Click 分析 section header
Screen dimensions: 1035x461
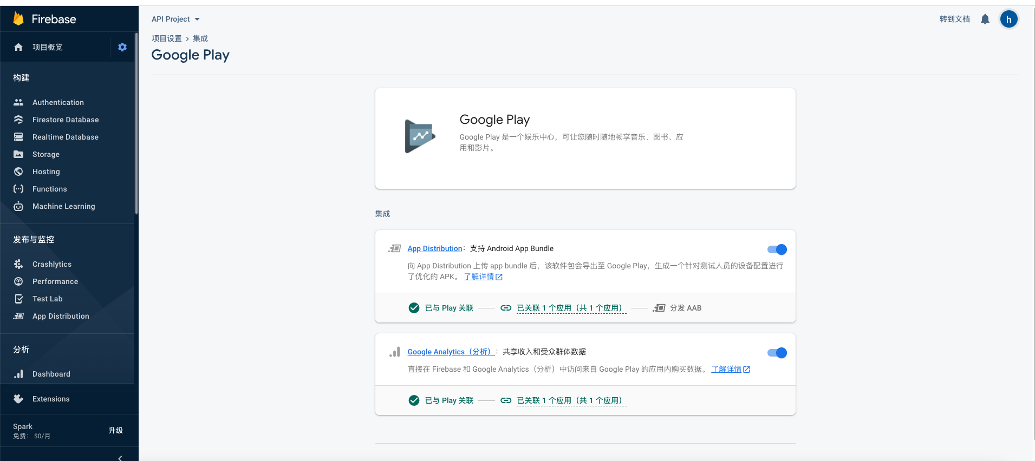pos(21,350)
